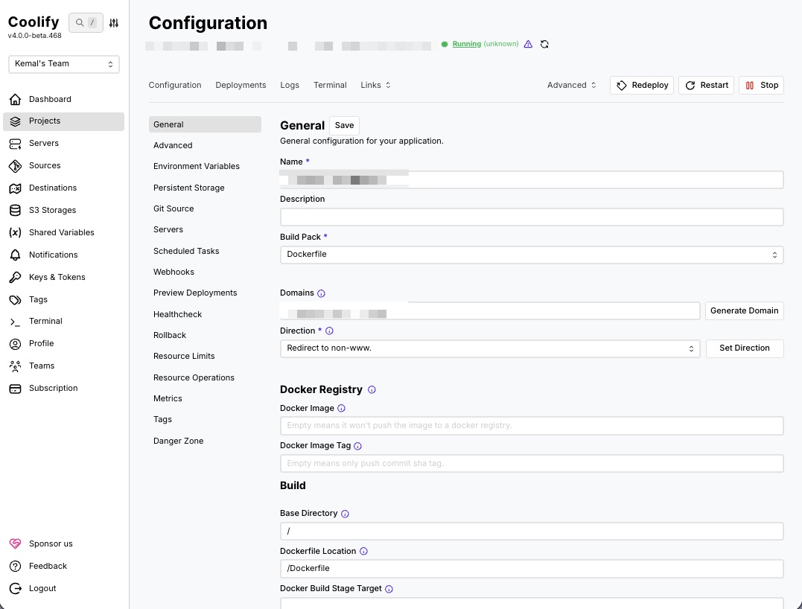Image resolution: width=802 pixels, height=609 pixels.
Task: Open Healthcheck settings
Action: [177, 314]
